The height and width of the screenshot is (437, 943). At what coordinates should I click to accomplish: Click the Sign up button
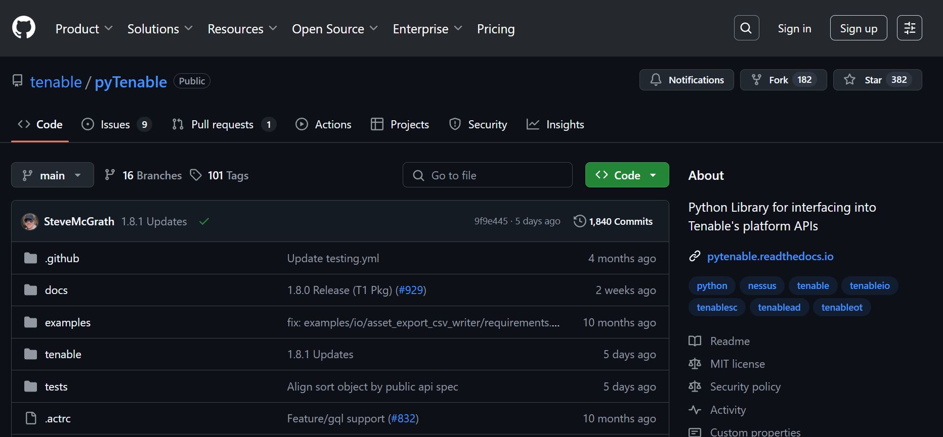859,28
